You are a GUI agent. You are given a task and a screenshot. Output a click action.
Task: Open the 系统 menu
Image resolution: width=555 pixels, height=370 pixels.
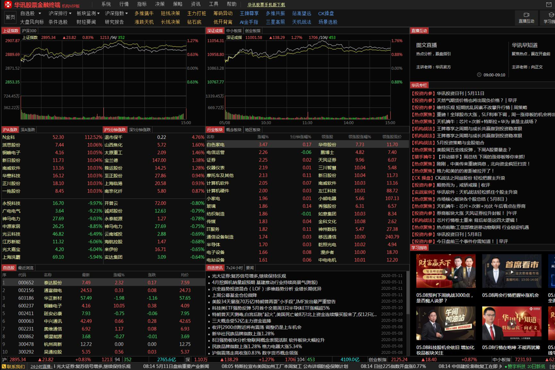pyautogui.click(x=106, y=4)
